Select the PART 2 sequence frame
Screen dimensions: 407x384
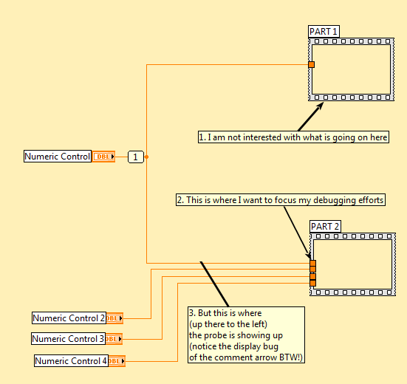click(353, 264)
